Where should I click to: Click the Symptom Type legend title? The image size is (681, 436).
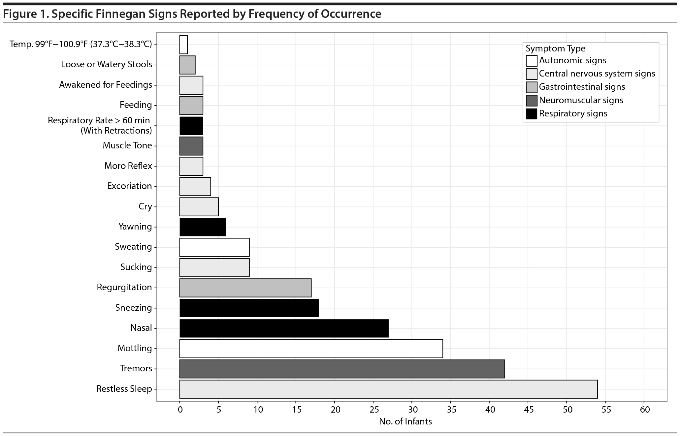click(555, 48)
